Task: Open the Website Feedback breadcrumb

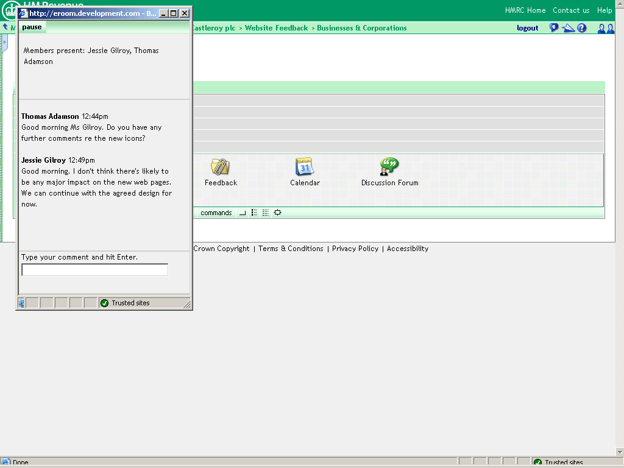Action: (276, 28)
